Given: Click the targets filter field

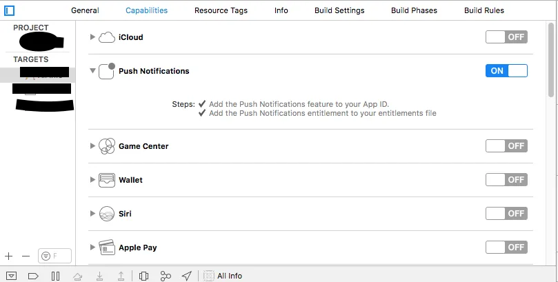Looking at the screenshot, I should pos(54,256).
